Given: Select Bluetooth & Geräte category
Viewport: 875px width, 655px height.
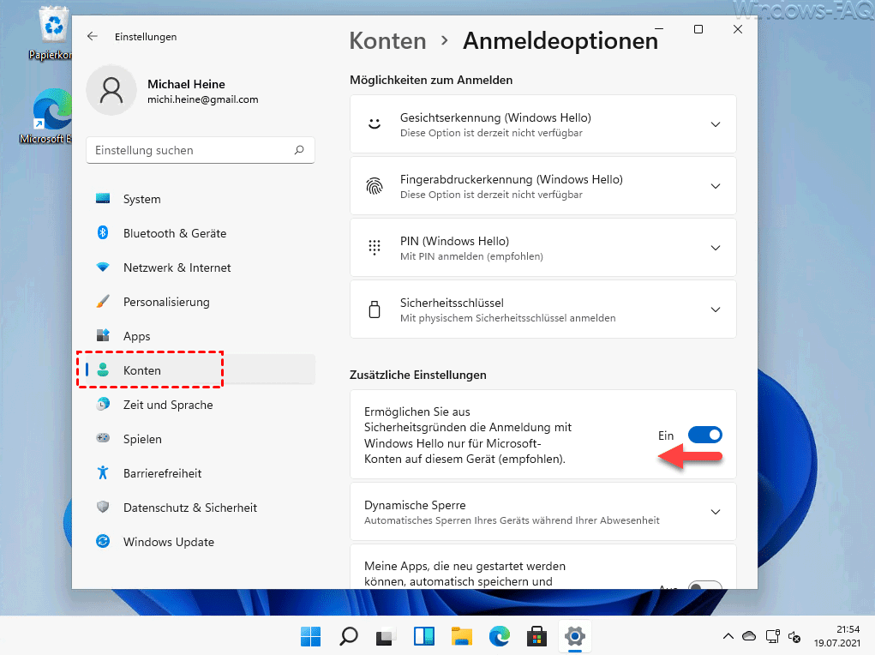Looking at the screenshot, I should 201,233.
